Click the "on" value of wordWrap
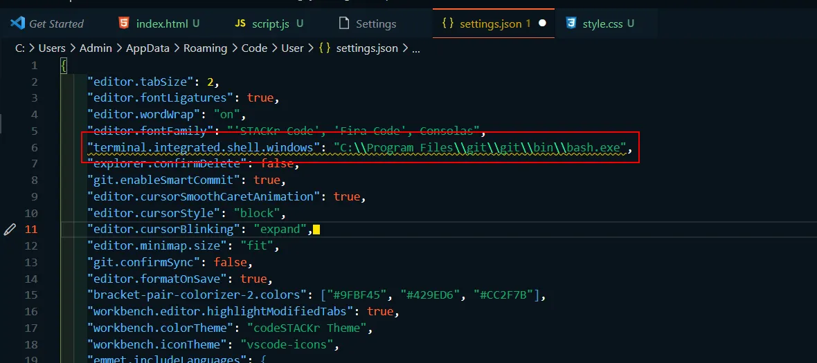Screen dimensions: 817x363 click(226, 114)
